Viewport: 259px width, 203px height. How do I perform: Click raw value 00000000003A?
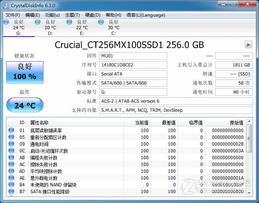228,151
